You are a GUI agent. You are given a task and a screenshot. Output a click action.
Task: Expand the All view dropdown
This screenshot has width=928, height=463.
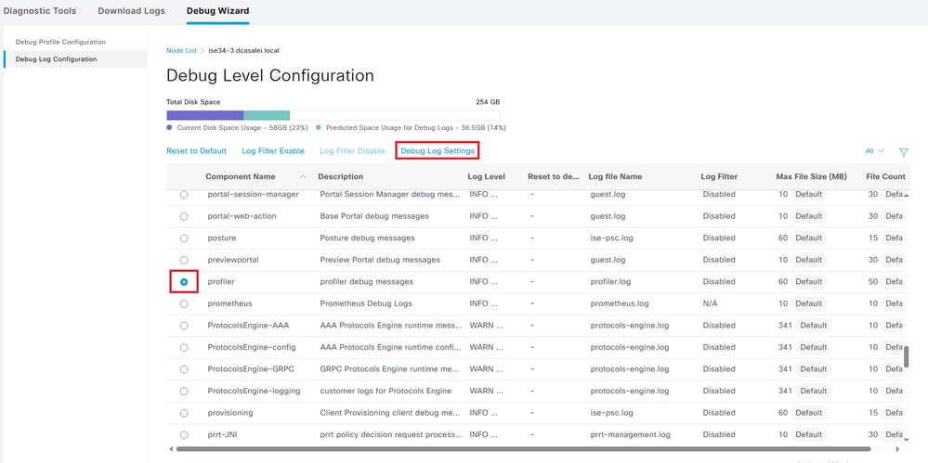[x=874, y=151]
